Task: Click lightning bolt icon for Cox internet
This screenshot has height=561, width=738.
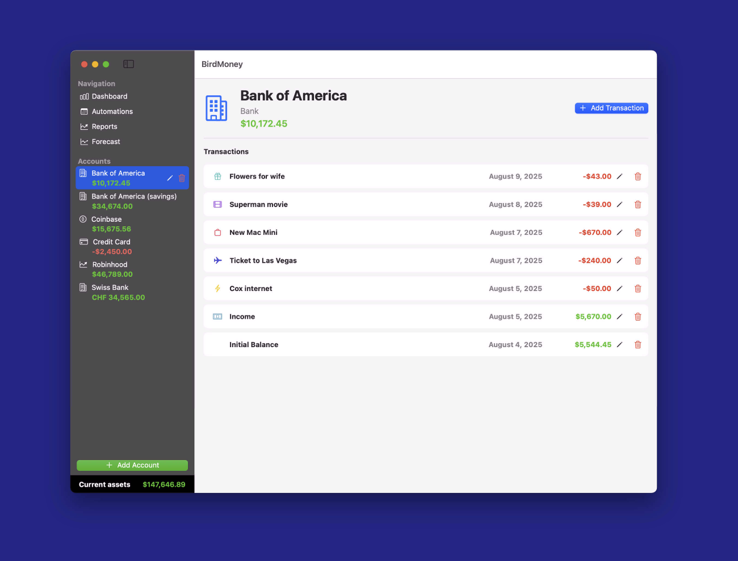Action: pos(217,288)
